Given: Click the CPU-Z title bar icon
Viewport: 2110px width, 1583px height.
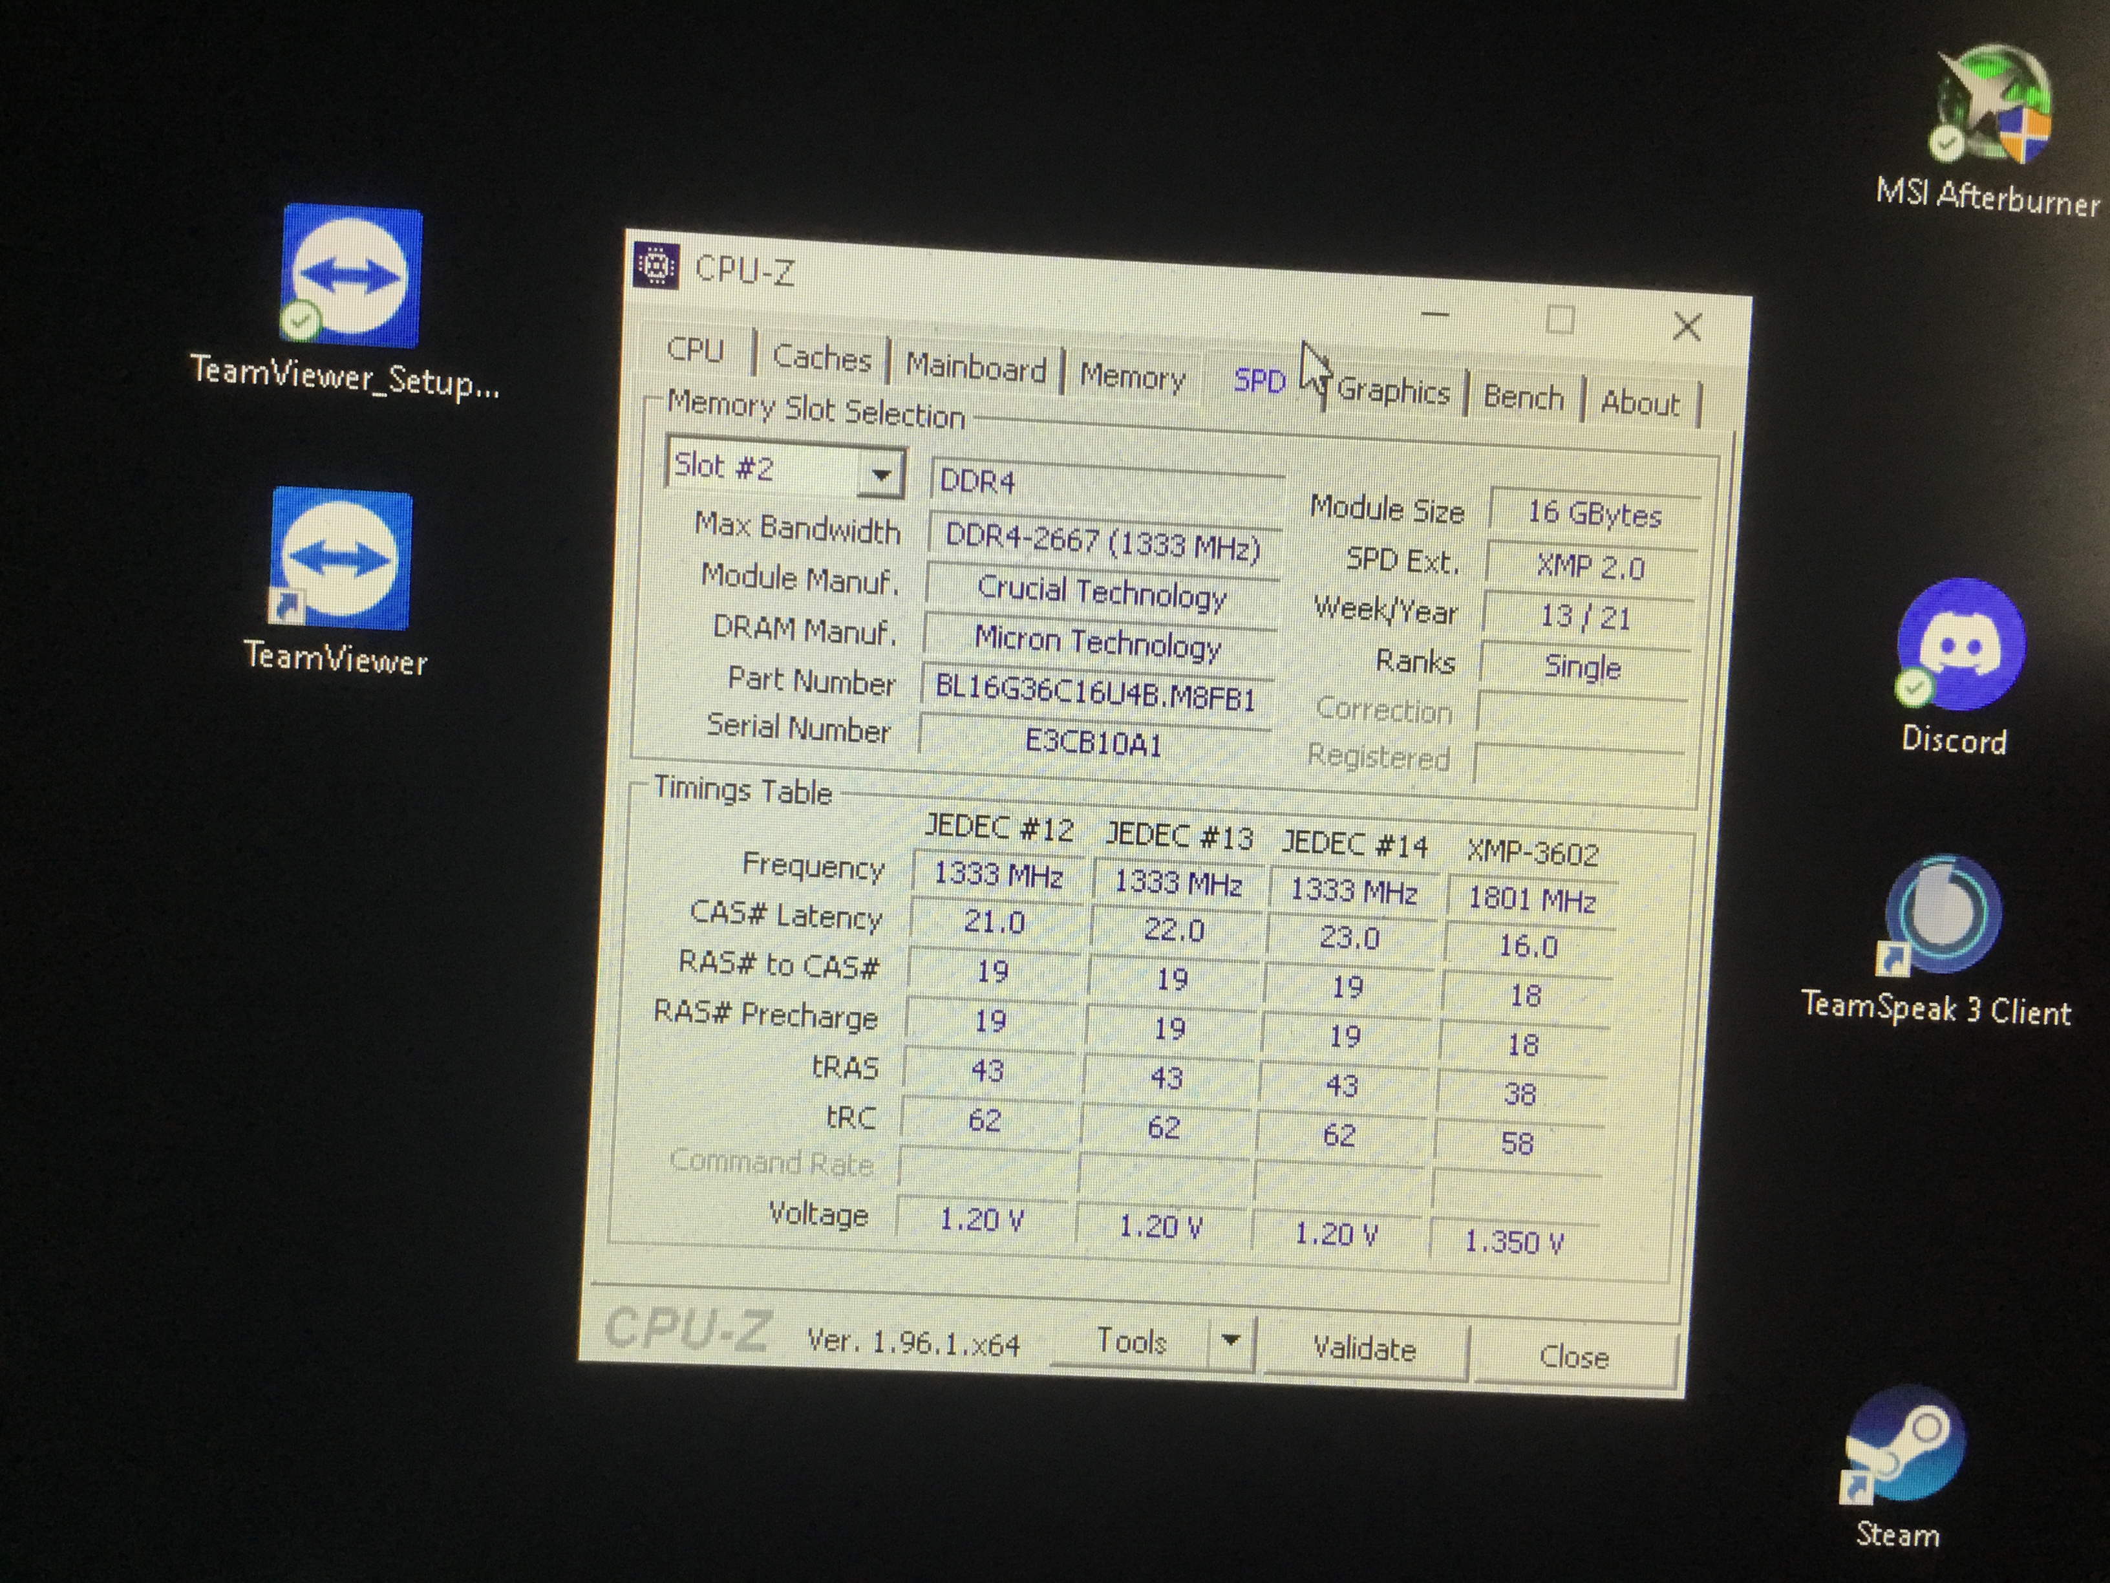Looking at the screenshot, I should (656, 266).
